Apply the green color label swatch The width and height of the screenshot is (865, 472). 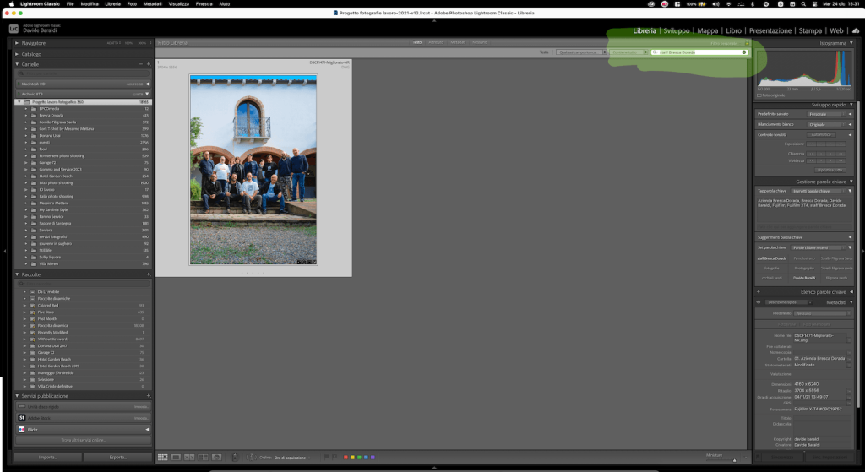(x=359, y=457)
